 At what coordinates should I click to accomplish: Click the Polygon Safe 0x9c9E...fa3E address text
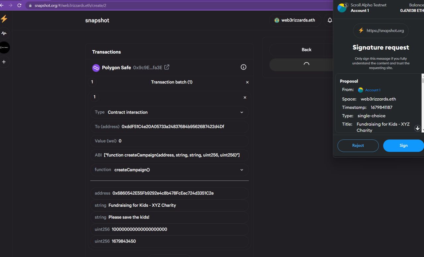[x=148, y=68]
